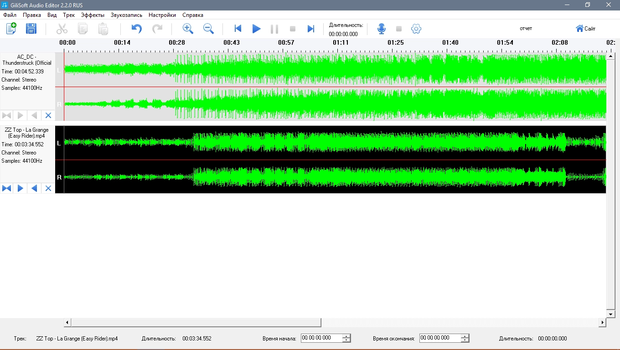Stop playback with the square button
620x350 pixels.
click(x=293, y=29)
